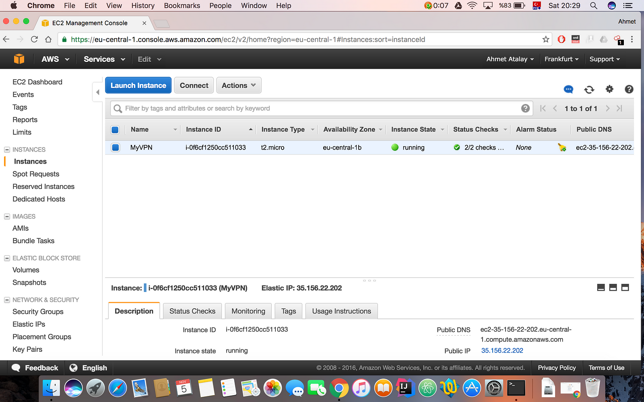Image resolution: width=644 pixels, height=402 pixels.
Task: Open IntelliJ IDEA from the Dock
Action: point(405,388)
